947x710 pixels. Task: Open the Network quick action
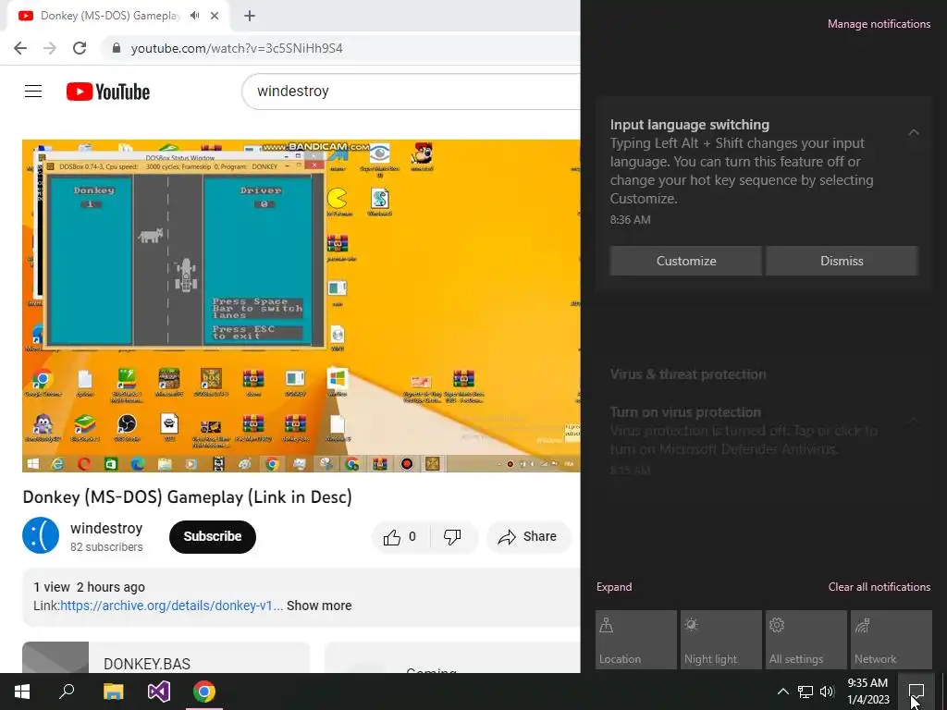892,640
